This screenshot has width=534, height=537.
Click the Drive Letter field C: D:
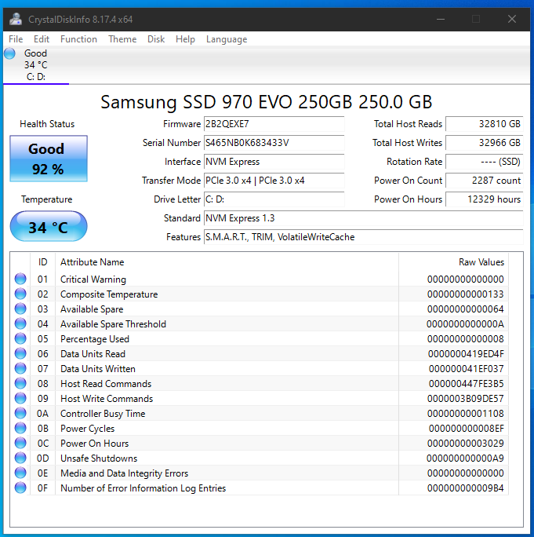point(274,199)
